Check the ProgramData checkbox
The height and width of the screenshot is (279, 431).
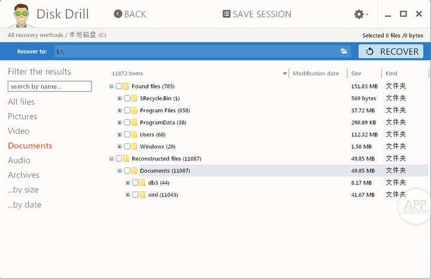[x=127, y=122]
